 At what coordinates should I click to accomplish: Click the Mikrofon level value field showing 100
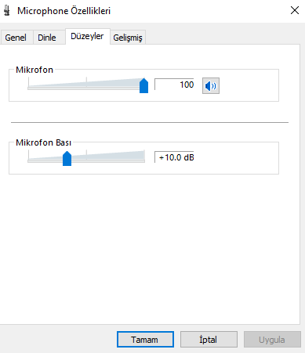point(174,85)
